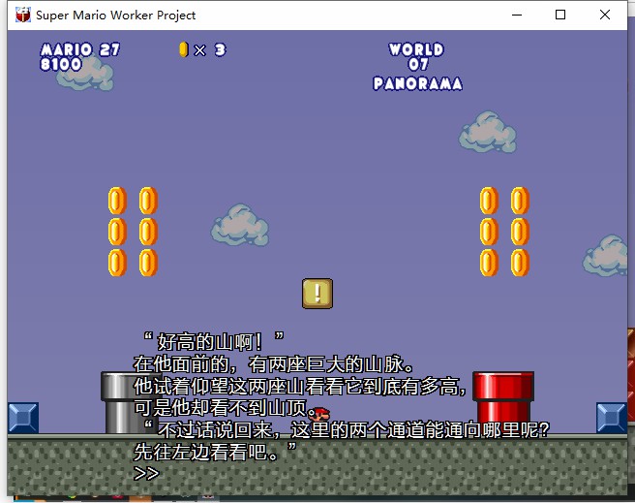Click the coin counter icon in HUD
This screenshot has width=635, height=503.
184,49
